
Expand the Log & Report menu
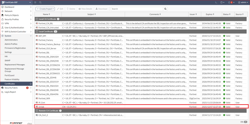pos(16,92)
